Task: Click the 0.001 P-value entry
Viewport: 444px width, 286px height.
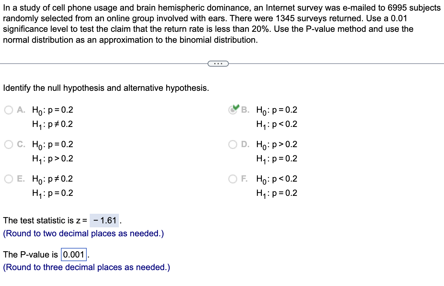Action: click(x=73, y=255)
